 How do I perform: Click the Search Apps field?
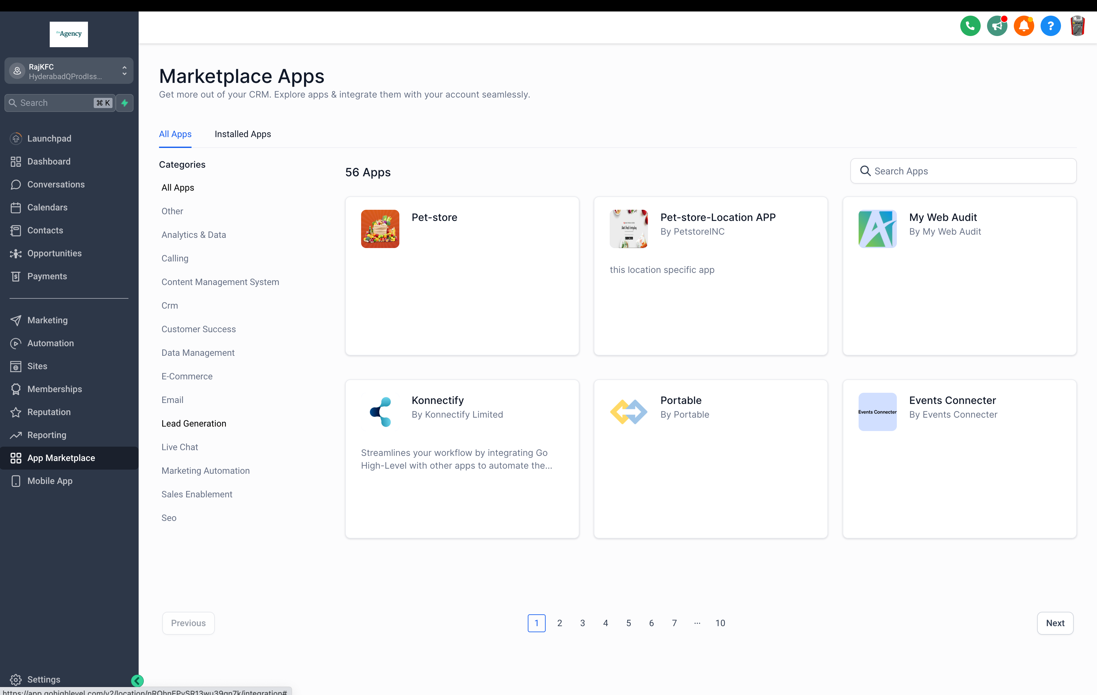click(963, 171)
